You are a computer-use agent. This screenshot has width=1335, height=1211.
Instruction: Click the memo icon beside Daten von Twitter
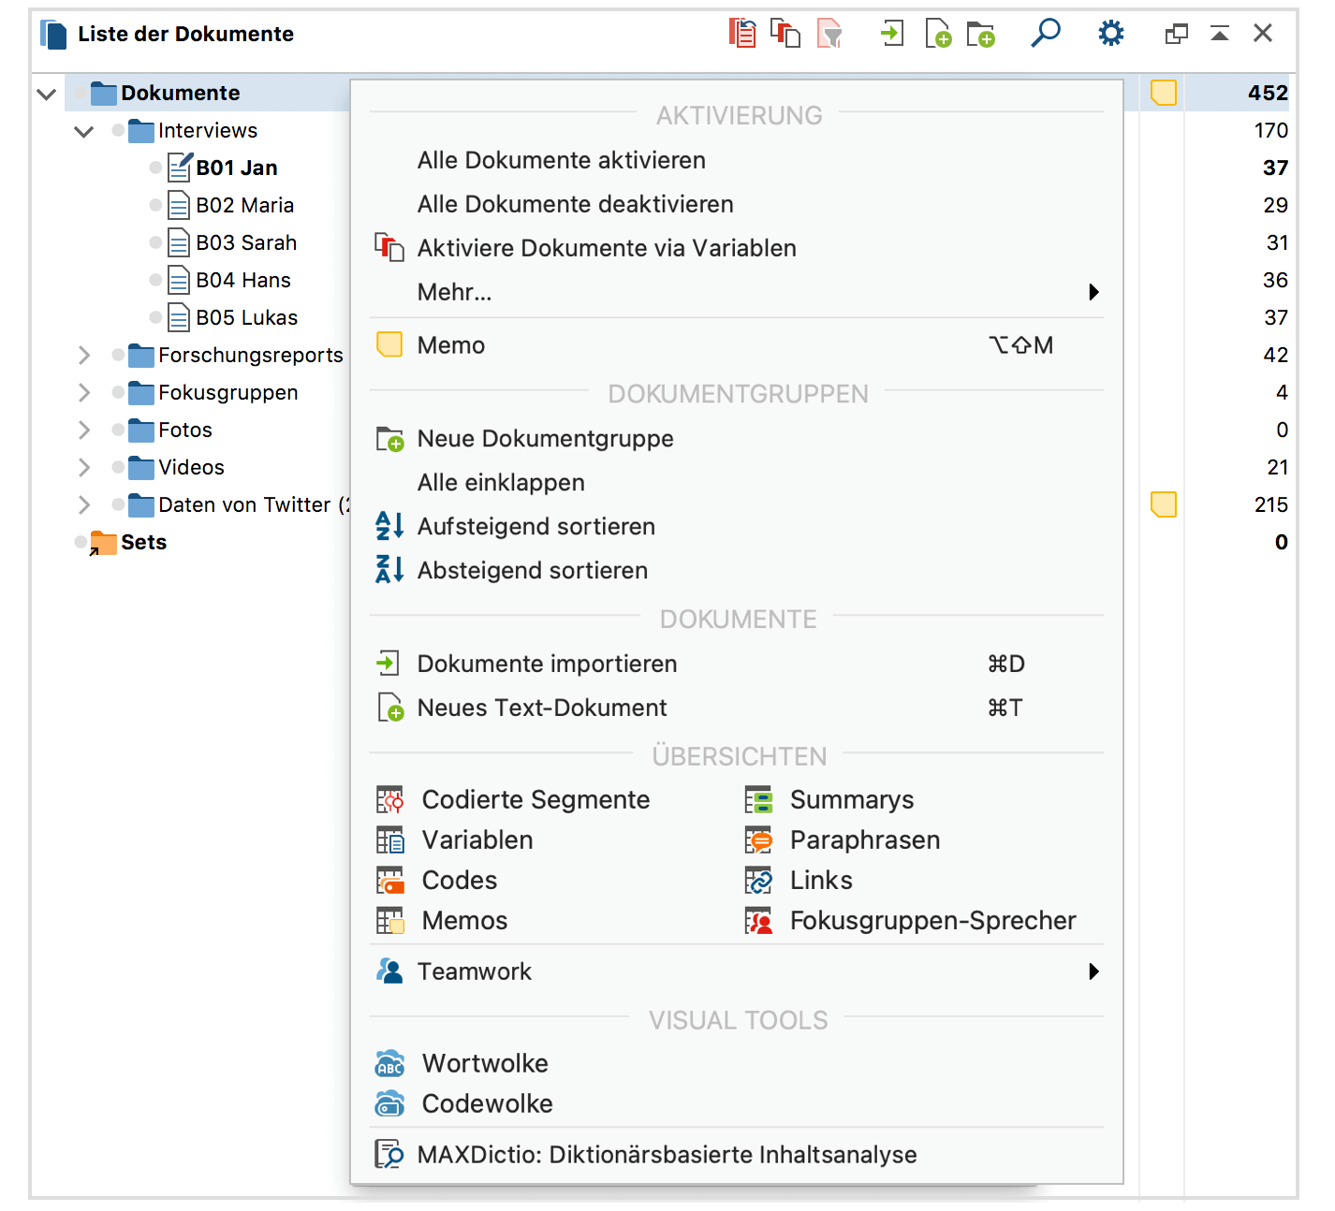pos(1163,504)
